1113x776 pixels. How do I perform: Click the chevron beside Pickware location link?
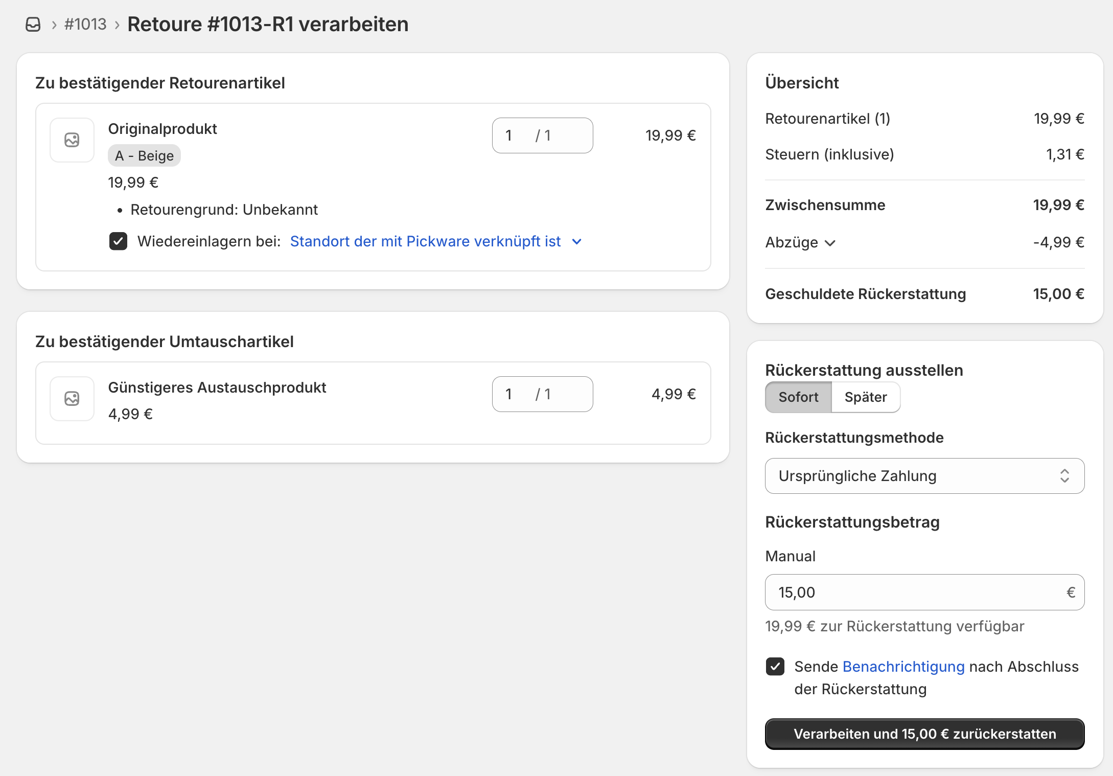point(577,241)
